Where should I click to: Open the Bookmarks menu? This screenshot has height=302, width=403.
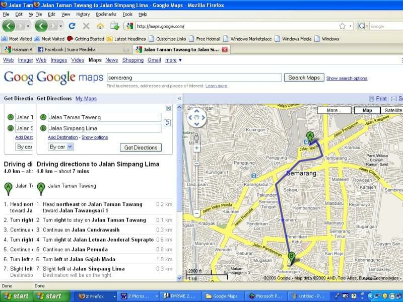(106, 14)
